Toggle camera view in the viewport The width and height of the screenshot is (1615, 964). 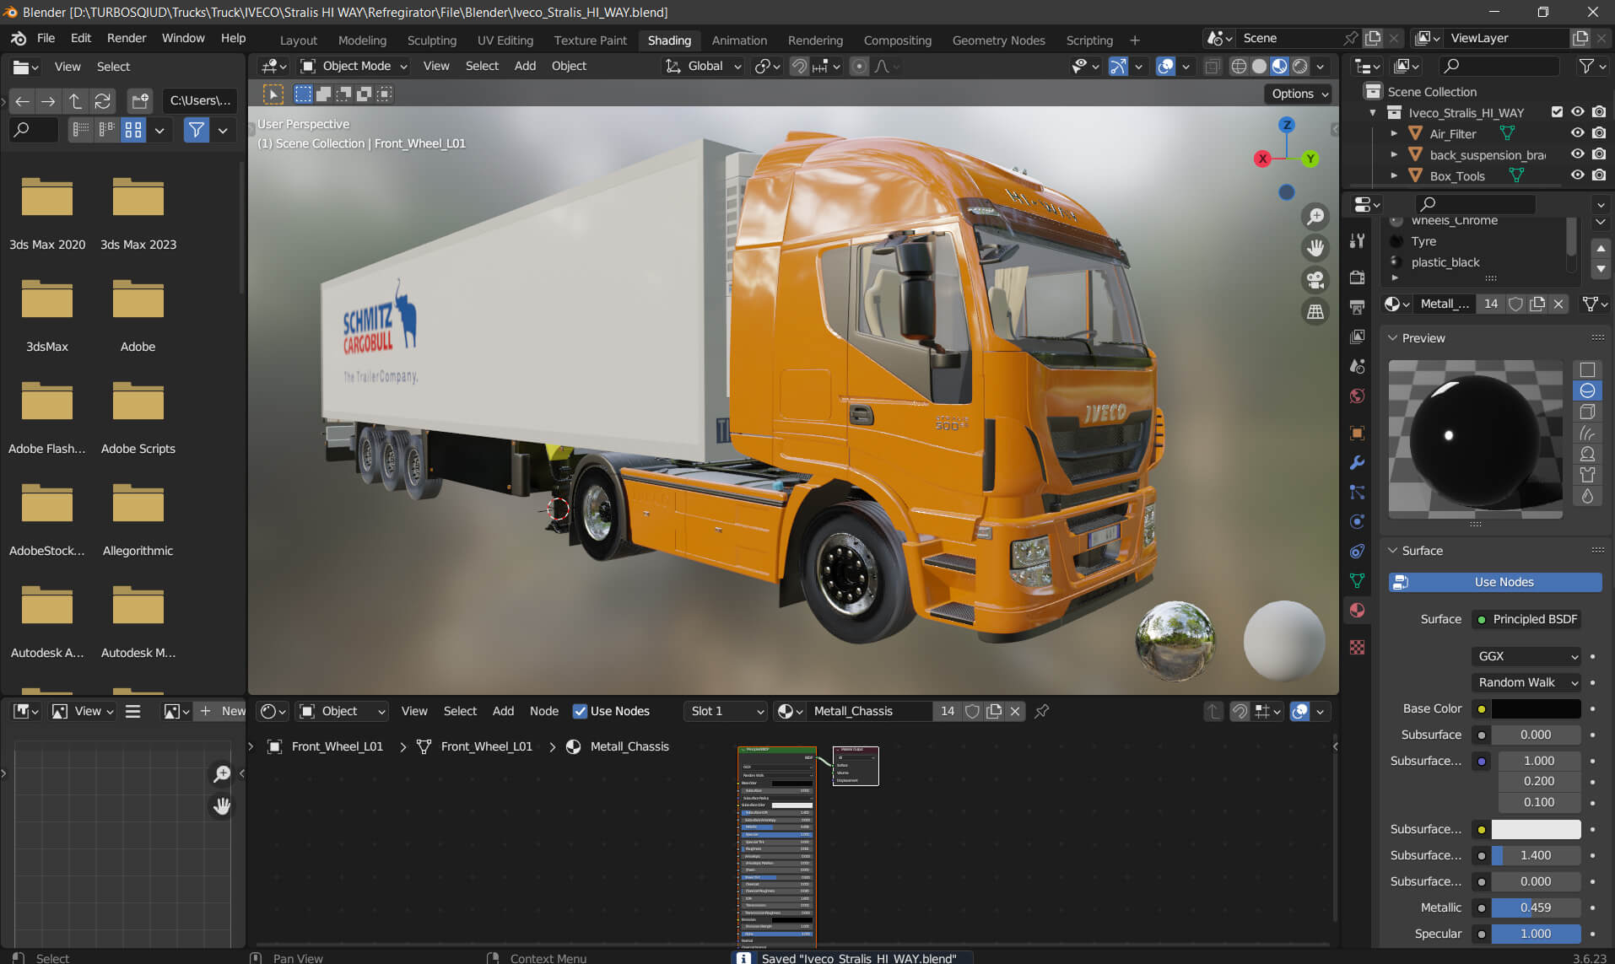pyautogui.click(x=1315, y=280)
